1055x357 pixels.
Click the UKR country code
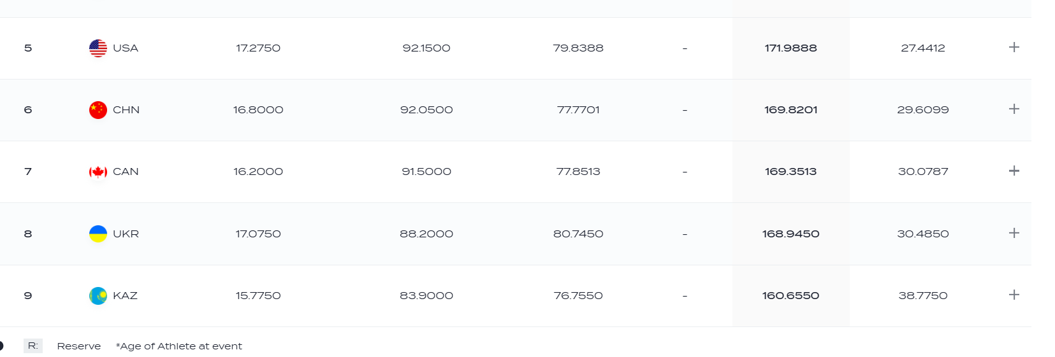(x=126, y=234)
